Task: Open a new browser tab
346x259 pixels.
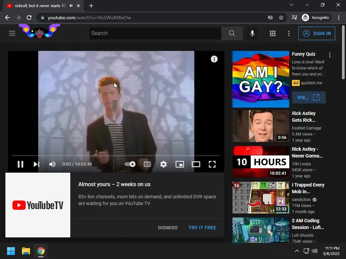Action: point(91,6)
